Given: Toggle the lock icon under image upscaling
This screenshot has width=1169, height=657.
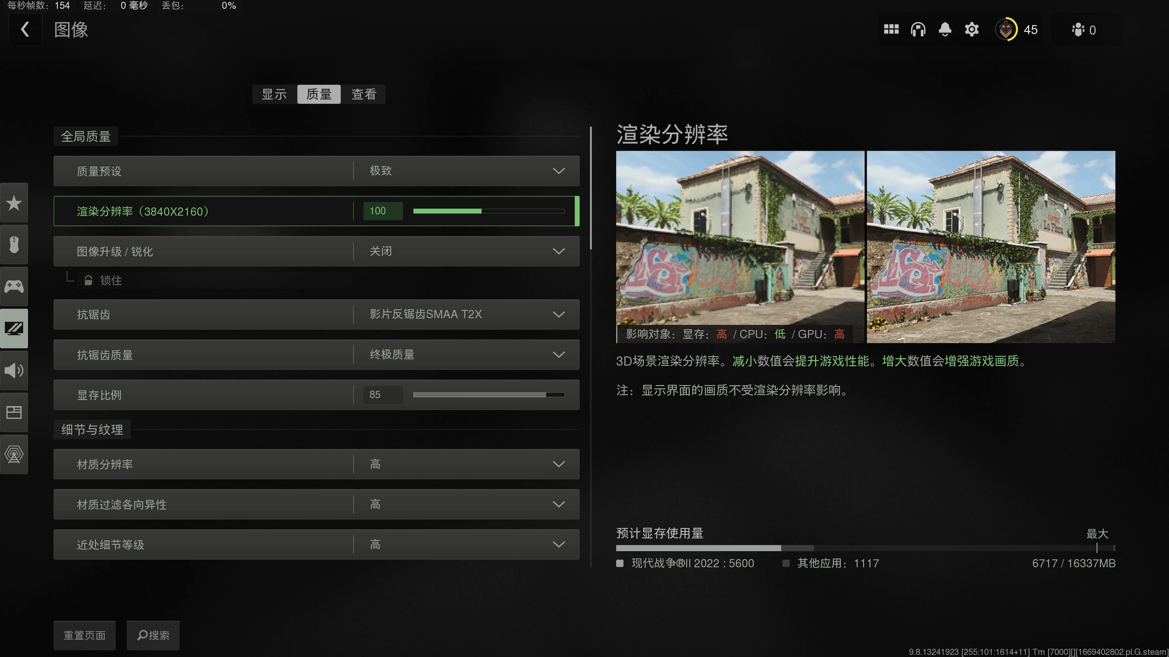Looking at the screenshot, I should tap(89, 281).
